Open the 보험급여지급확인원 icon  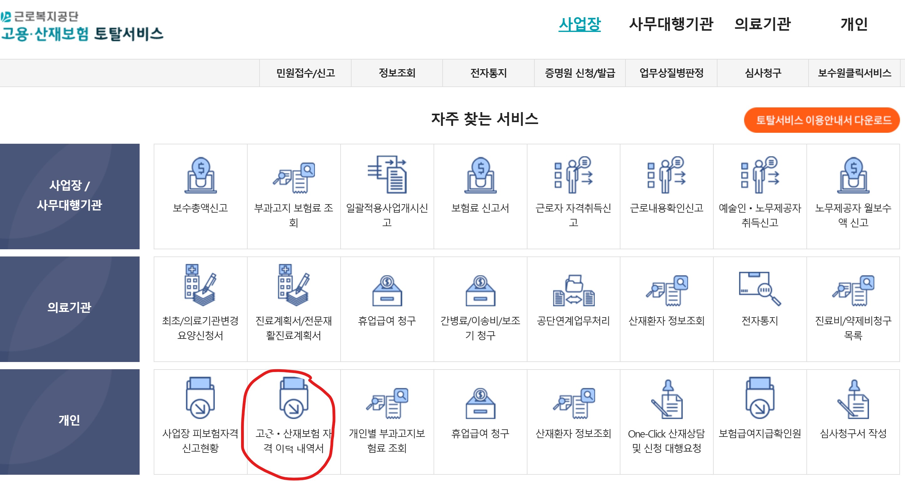pos(760,398)
